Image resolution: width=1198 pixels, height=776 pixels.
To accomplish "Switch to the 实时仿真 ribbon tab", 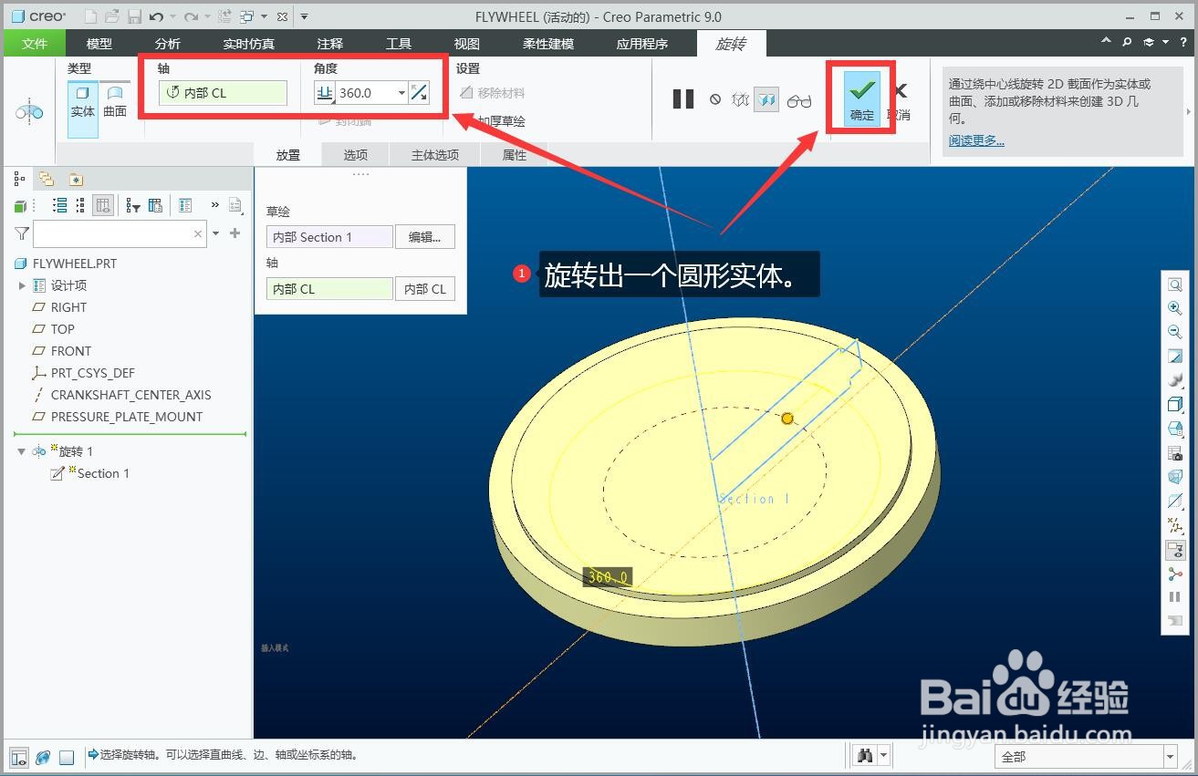I will point(248,43).
